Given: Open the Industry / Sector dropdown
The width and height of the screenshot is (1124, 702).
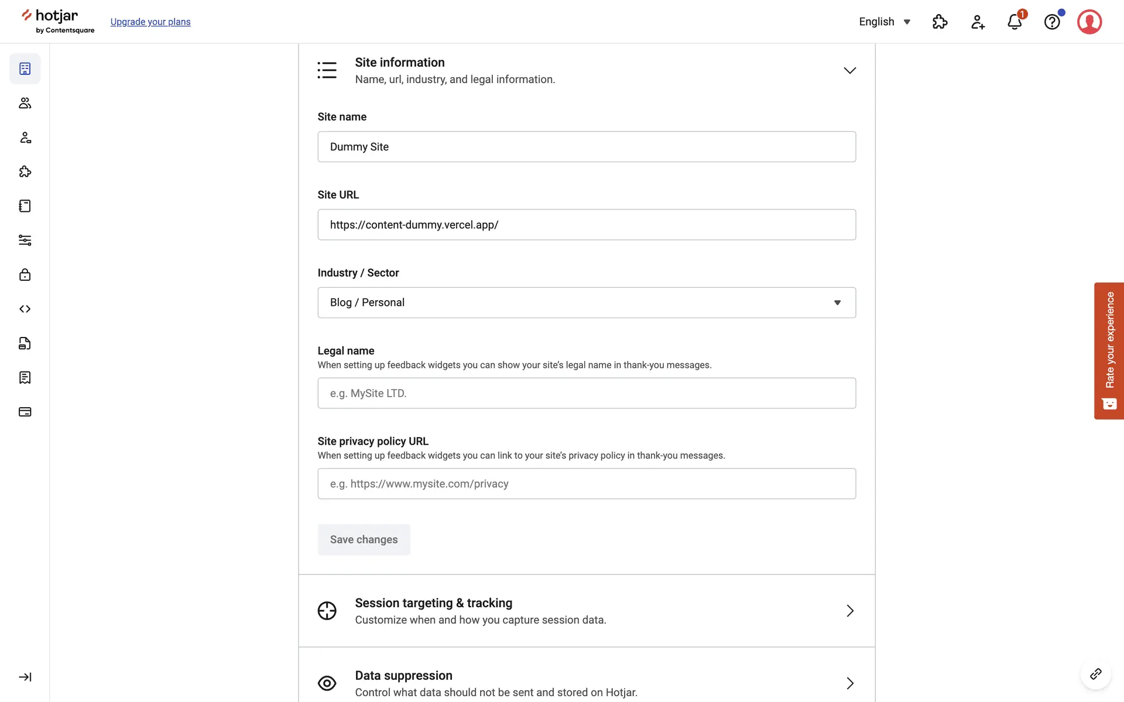Looking at the screenshot, I should pyautogui.click(x=586, y=302).
